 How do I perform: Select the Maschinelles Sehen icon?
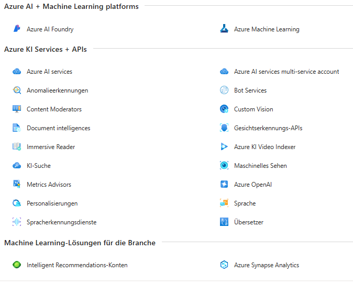(x=224, y=166)
